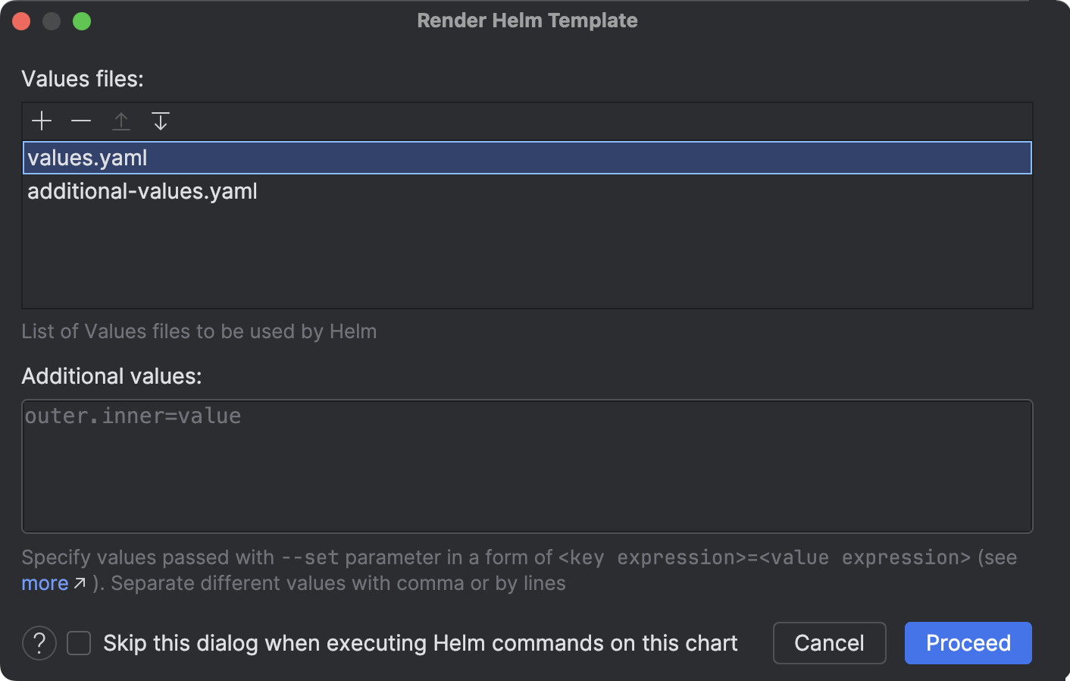
Task: Click the "Values files:" label
Action: tap(82, 78)
